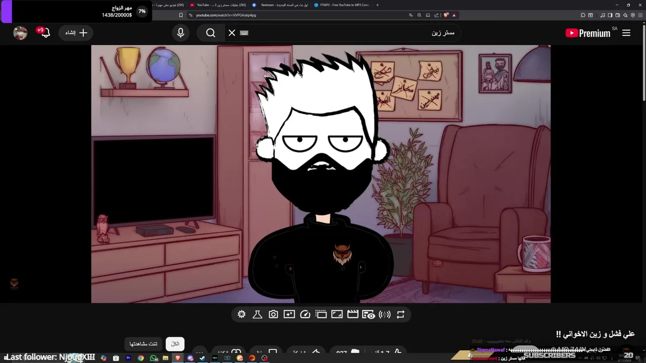Switch to the عمليات مستر زين YouTube tab
The width and height of the screenshot is (646, 363).
[x=218, y=5]
